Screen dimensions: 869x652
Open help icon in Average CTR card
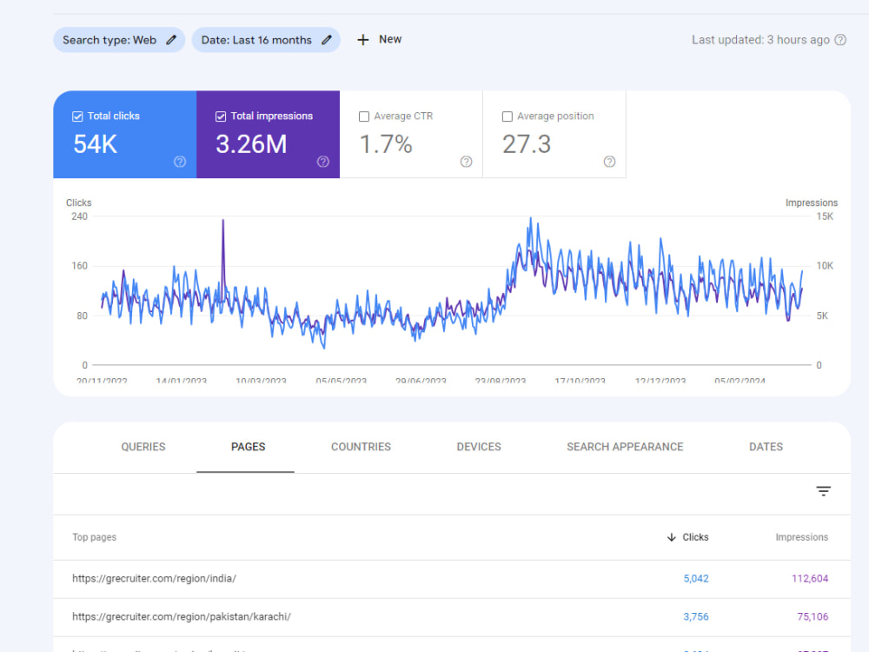tap(466, 162)
